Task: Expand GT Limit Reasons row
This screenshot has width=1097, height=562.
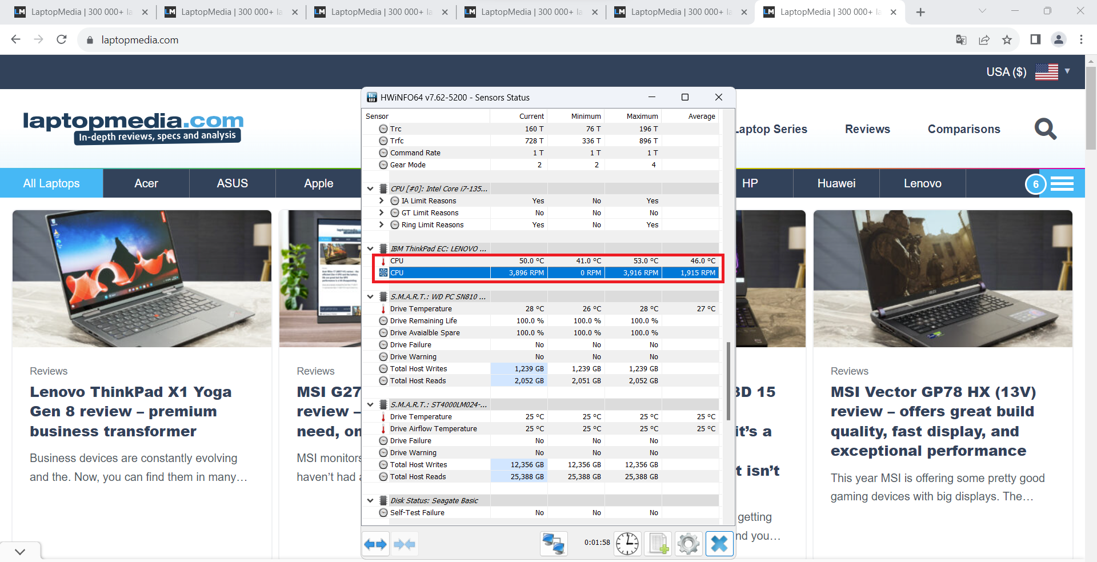Action: [x=382, y=212]
